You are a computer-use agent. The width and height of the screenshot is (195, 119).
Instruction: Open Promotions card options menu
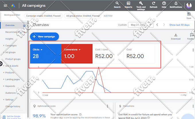point(193,106)
